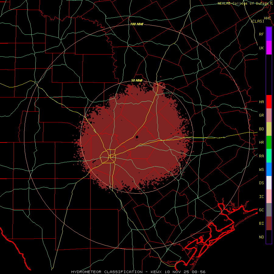Click the 'GR' legend label
This screenshot has height=274, width=274.
(x=261, y=115)
